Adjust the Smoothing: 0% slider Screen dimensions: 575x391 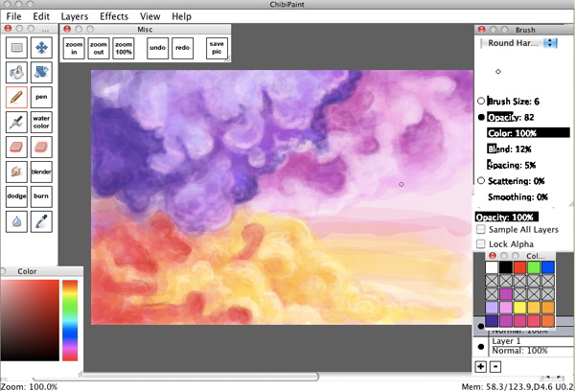point(528,197)
